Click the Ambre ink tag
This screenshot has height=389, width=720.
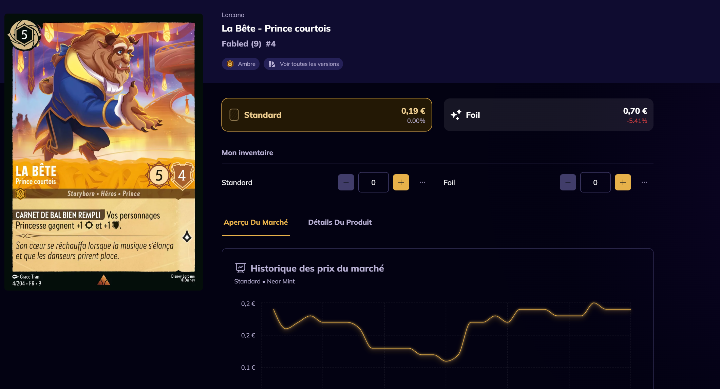[241, 64]
